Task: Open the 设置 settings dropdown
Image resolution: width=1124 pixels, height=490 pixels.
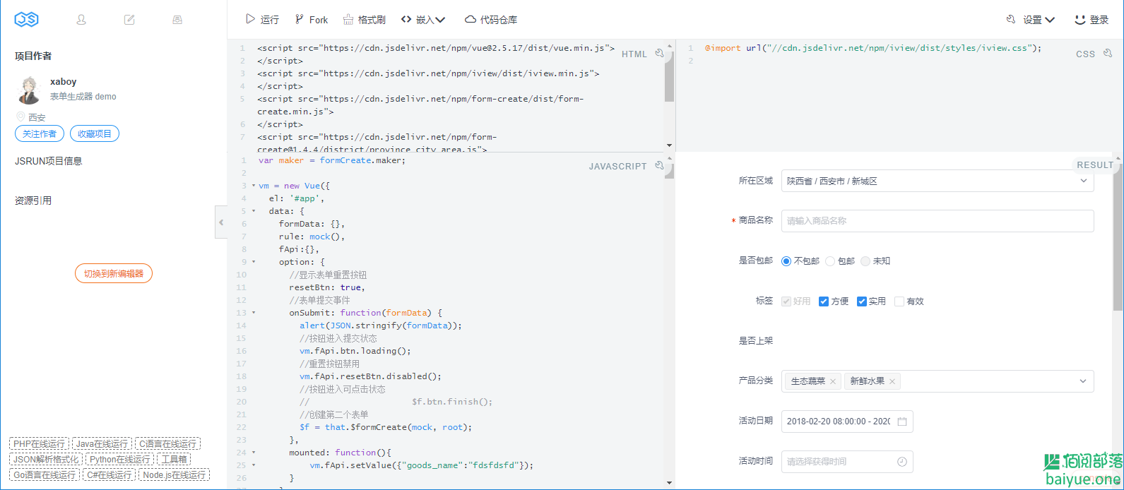Action: click(x=1031, y=20)
